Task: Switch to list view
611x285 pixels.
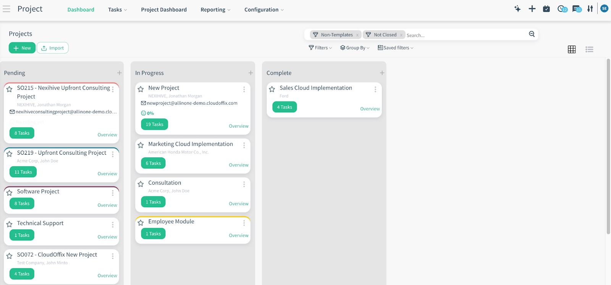Action: [589, 49]
